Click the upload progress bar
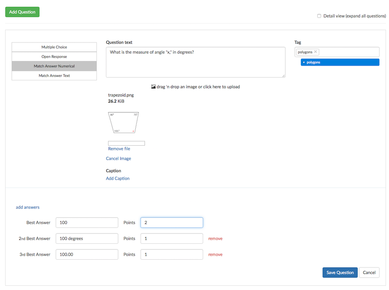 click(x=126, y=143)
